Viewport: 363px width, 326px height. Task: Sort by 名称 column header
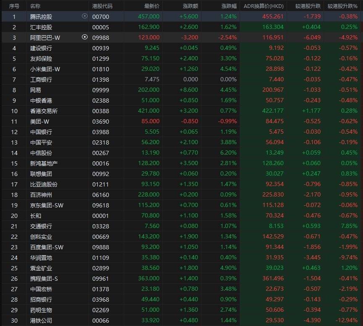pos(35,6)
